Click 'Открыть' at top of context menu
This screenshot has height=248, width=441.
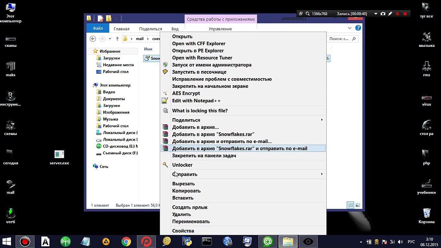[x=243, y=37]
